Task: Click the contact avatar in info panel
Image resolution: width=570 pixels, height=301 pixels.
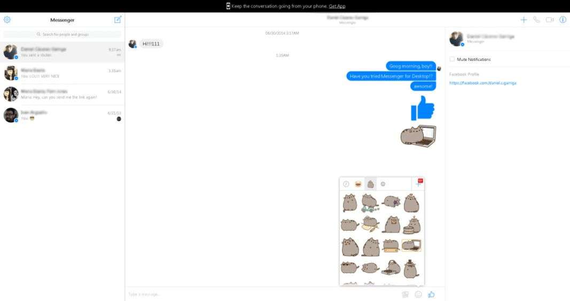Action: click(457, 39)
